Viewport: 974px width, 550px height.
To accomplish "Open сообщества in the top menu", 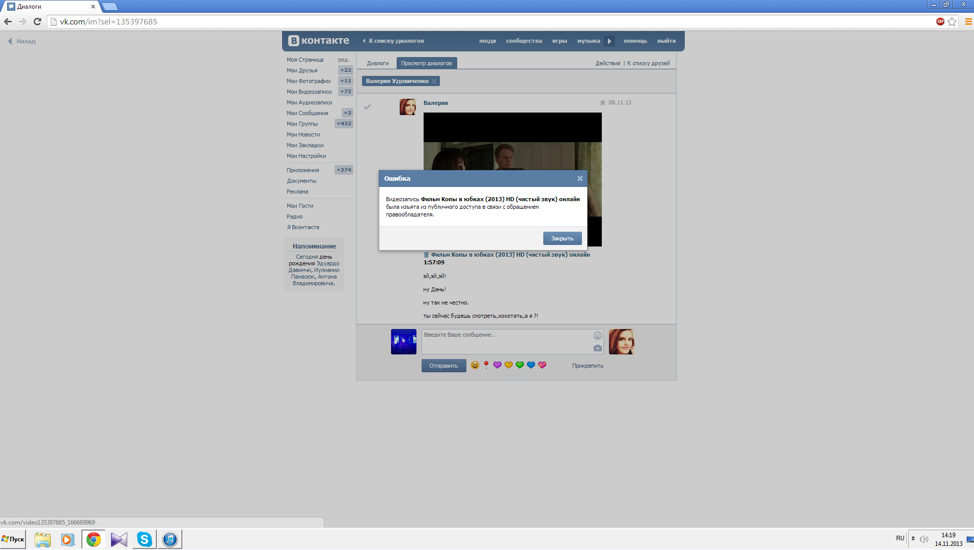I will point(524,41).
